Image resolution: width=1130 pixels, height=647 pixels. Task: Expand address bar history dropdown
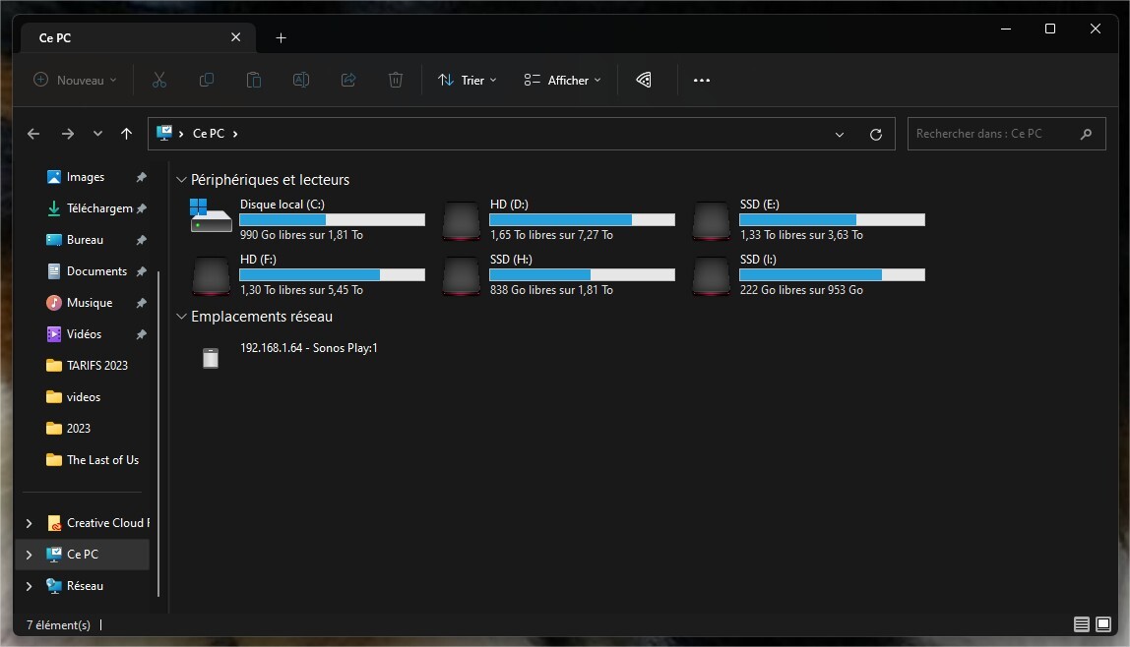(840, 135)
